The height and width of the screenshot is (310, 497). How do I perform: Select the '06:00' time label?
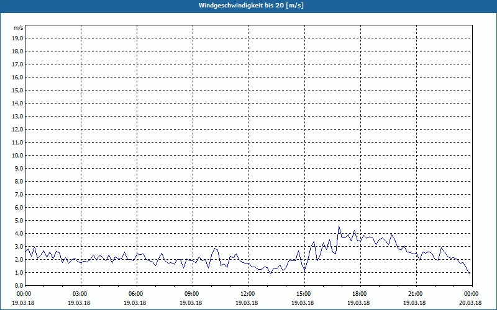pos(135,294)
